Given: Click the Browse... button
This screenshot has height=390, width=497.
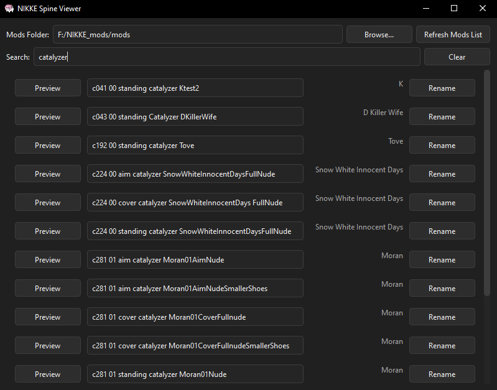Looking at the screenshot, I should (379, 35).
